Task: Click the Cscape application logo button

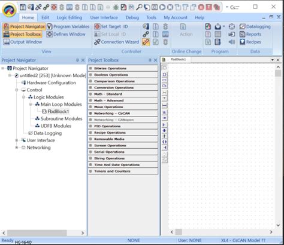Action: [x=9, y=10]
